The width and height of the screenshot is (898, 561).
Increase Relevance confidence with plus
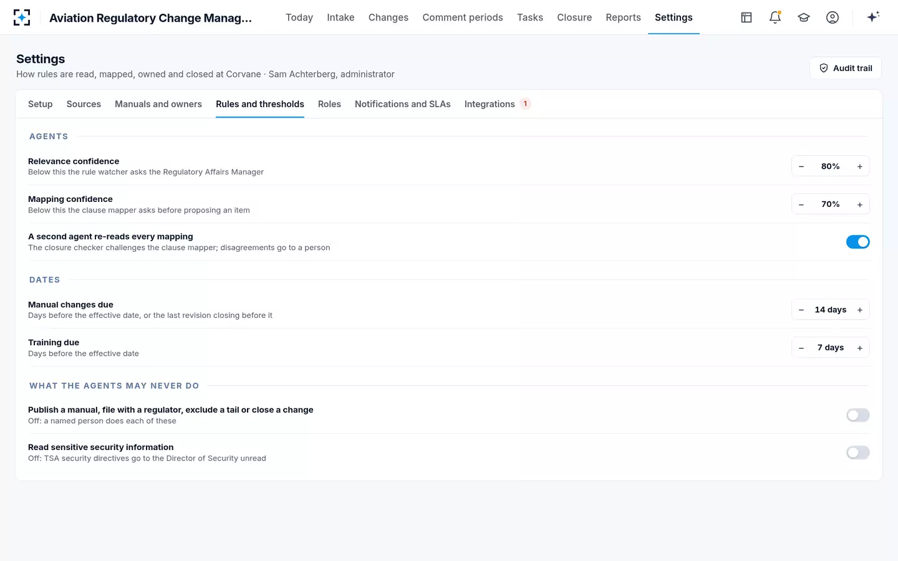coord(860,166)
